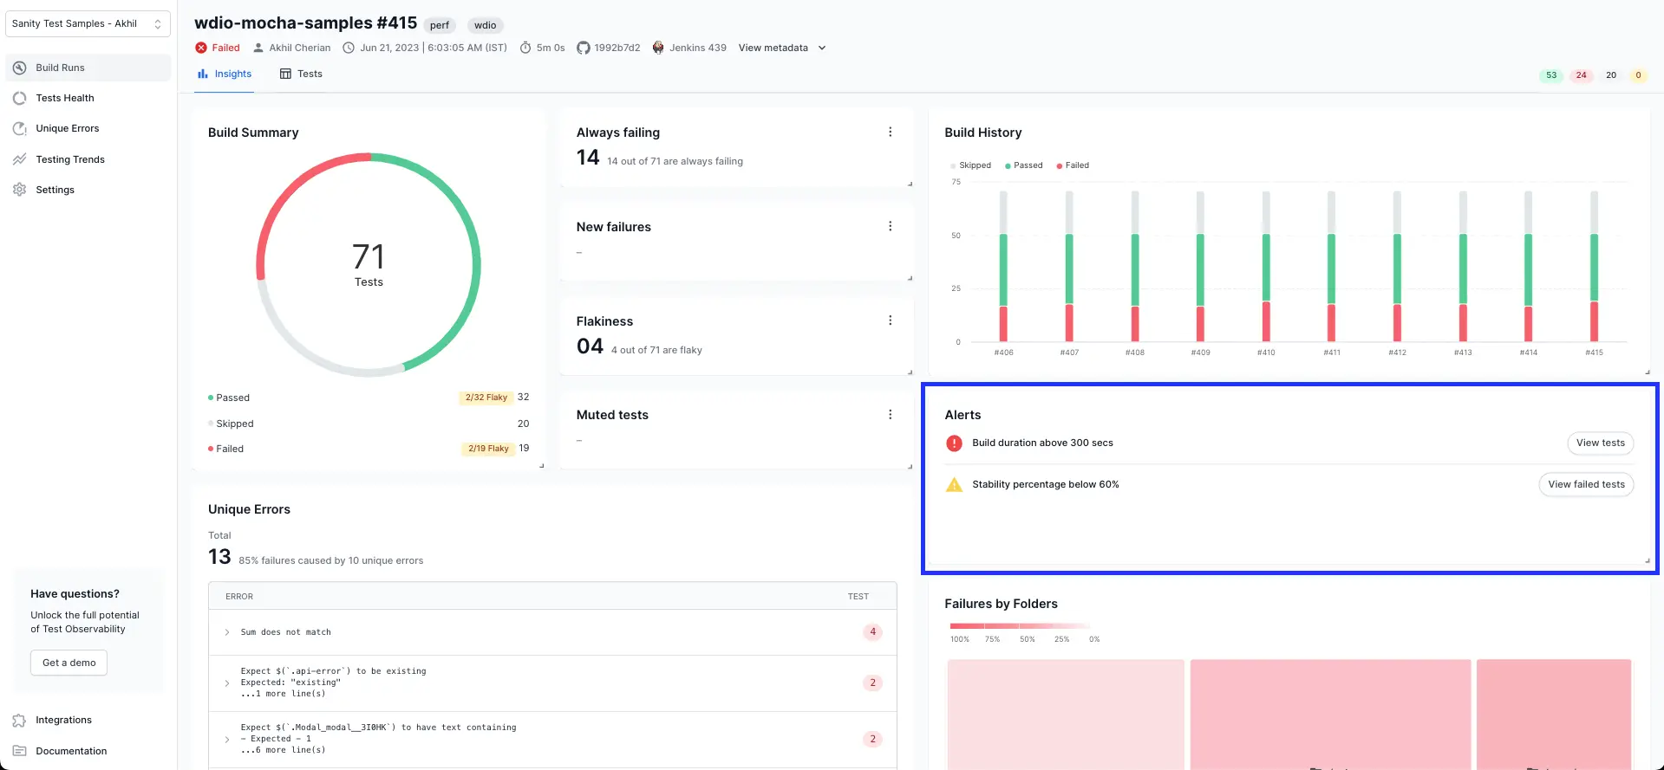Toggle Skipped legend in Build History
This screenshot has height=770, width=1664.
(971, 165)
